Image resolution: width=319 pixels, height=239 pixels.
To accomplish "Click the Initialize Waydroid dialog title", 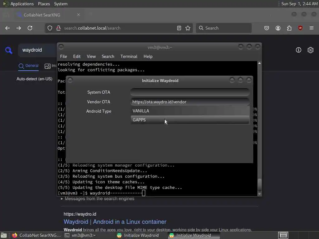I will point(160,81).
